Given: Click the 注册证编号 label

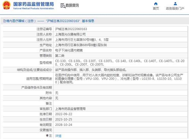Looking at the screenshot, I should click(x=44, y=29).
